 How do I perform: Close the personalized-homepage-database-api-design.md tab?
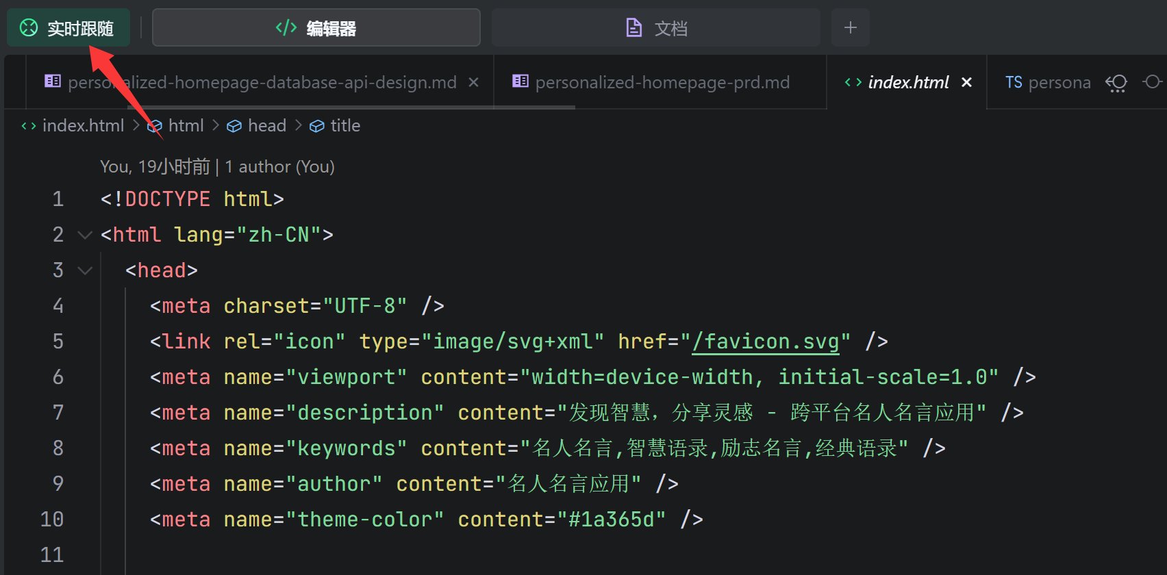(473, 83)
